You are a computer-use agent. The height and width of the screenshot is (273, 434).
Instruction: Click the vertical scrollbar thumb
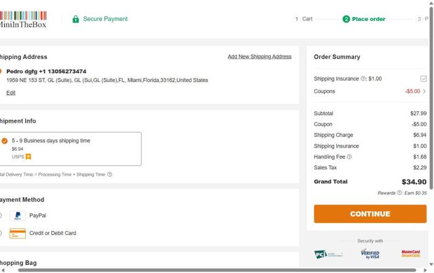coord(431,98)
